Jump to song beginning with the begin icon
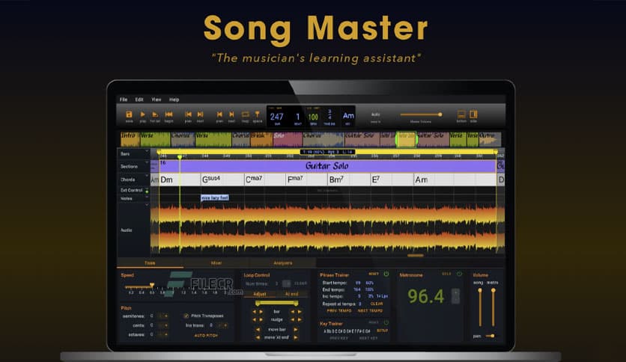Image resolution: width=626 pixels, height=362 pixels. pyautogui.click(x=169, y=114)
